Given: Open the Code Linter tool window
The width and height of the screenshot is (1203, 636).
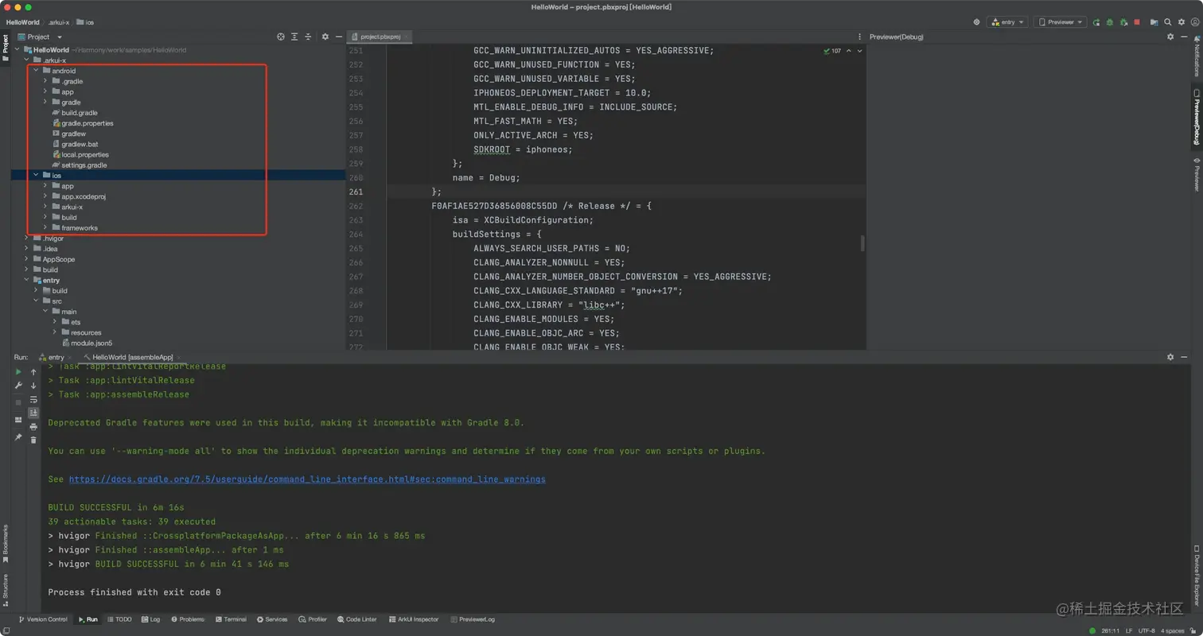Looking at the screenshot, I should coord(356,619).
